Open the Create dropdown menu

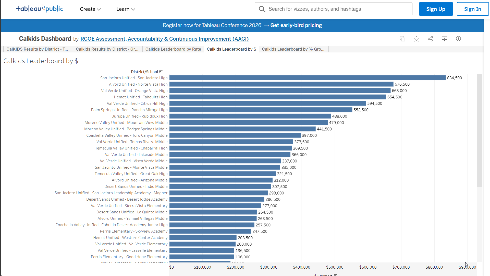click(90, 9)
